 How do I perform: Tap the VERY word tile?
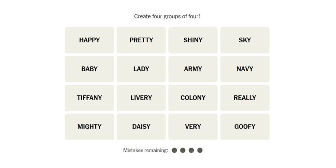[193, 127]
